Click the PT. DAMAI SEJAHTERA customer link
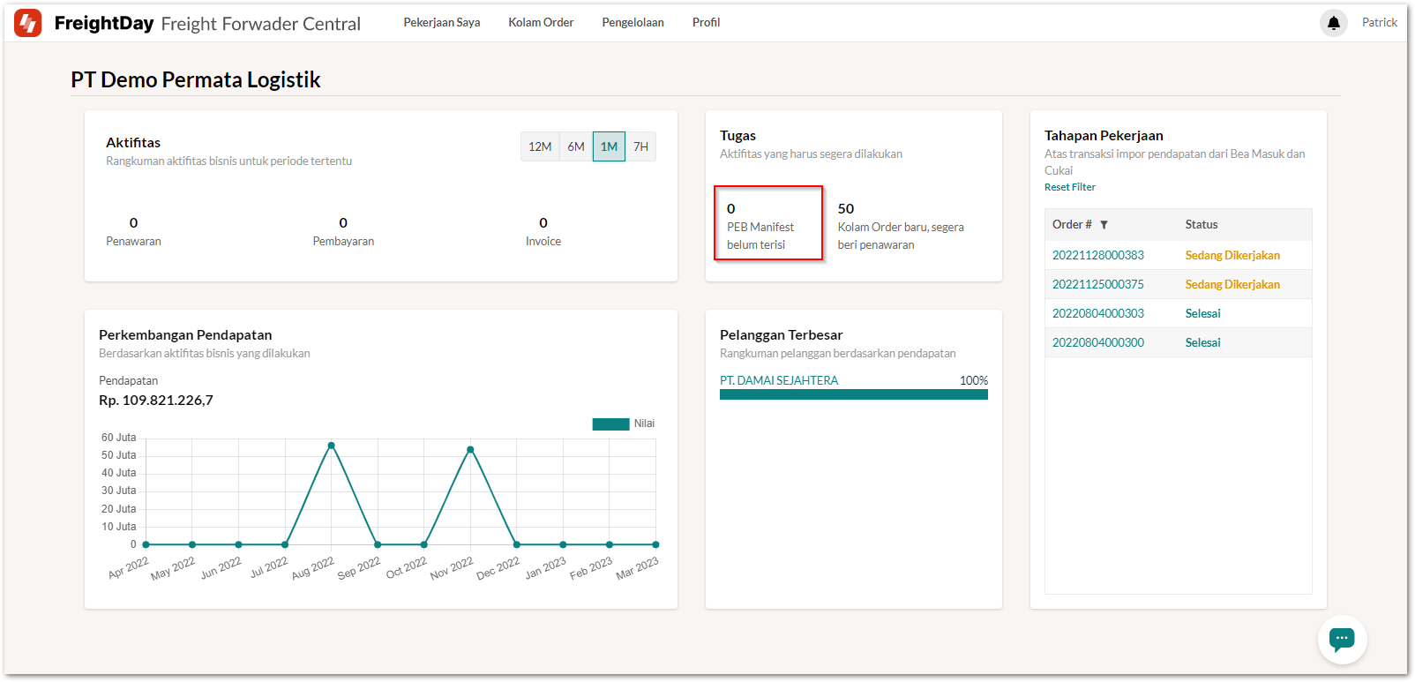 click(x=779, y=380)
